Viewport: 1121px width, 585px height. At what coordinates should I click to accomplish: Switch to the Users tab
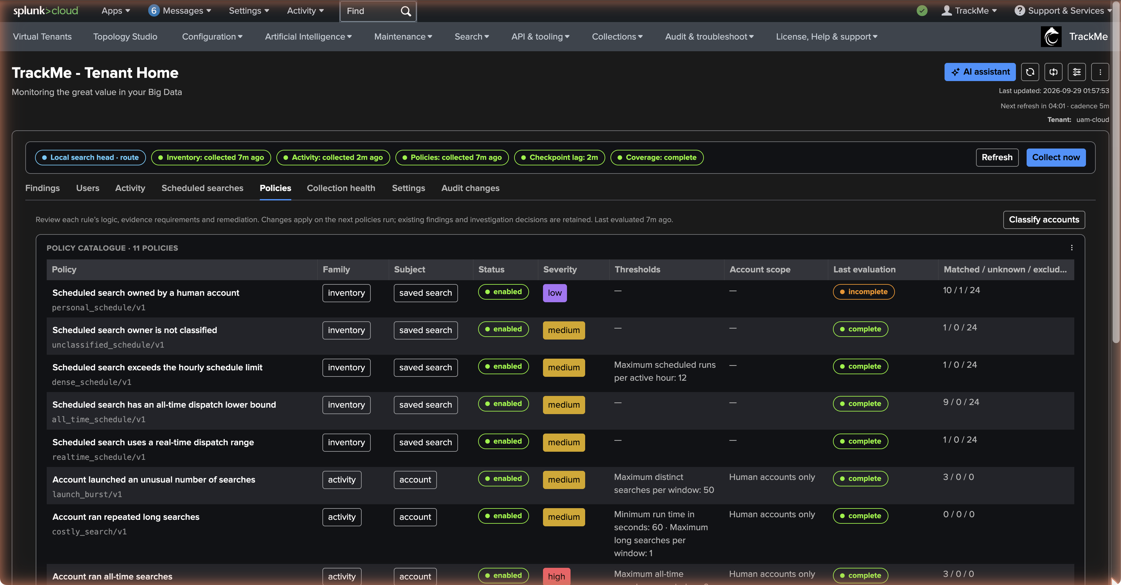pyautogui.click(x=88, y=188)
